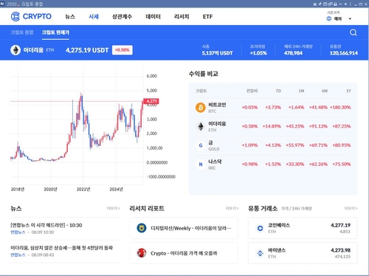
Task: Click the CRYPTO logo
Action: pyautogui.click(x=31, y=16)
